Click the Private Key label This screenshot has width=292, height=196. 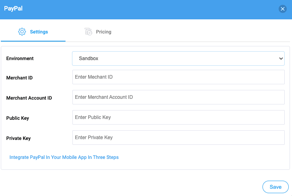point(19,138)
